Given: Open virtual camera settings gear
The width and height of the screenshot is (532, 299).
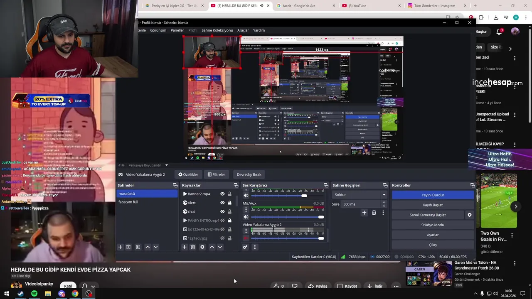Looking at the screenshot, I should pyautogui.click(x=470, y=215).
